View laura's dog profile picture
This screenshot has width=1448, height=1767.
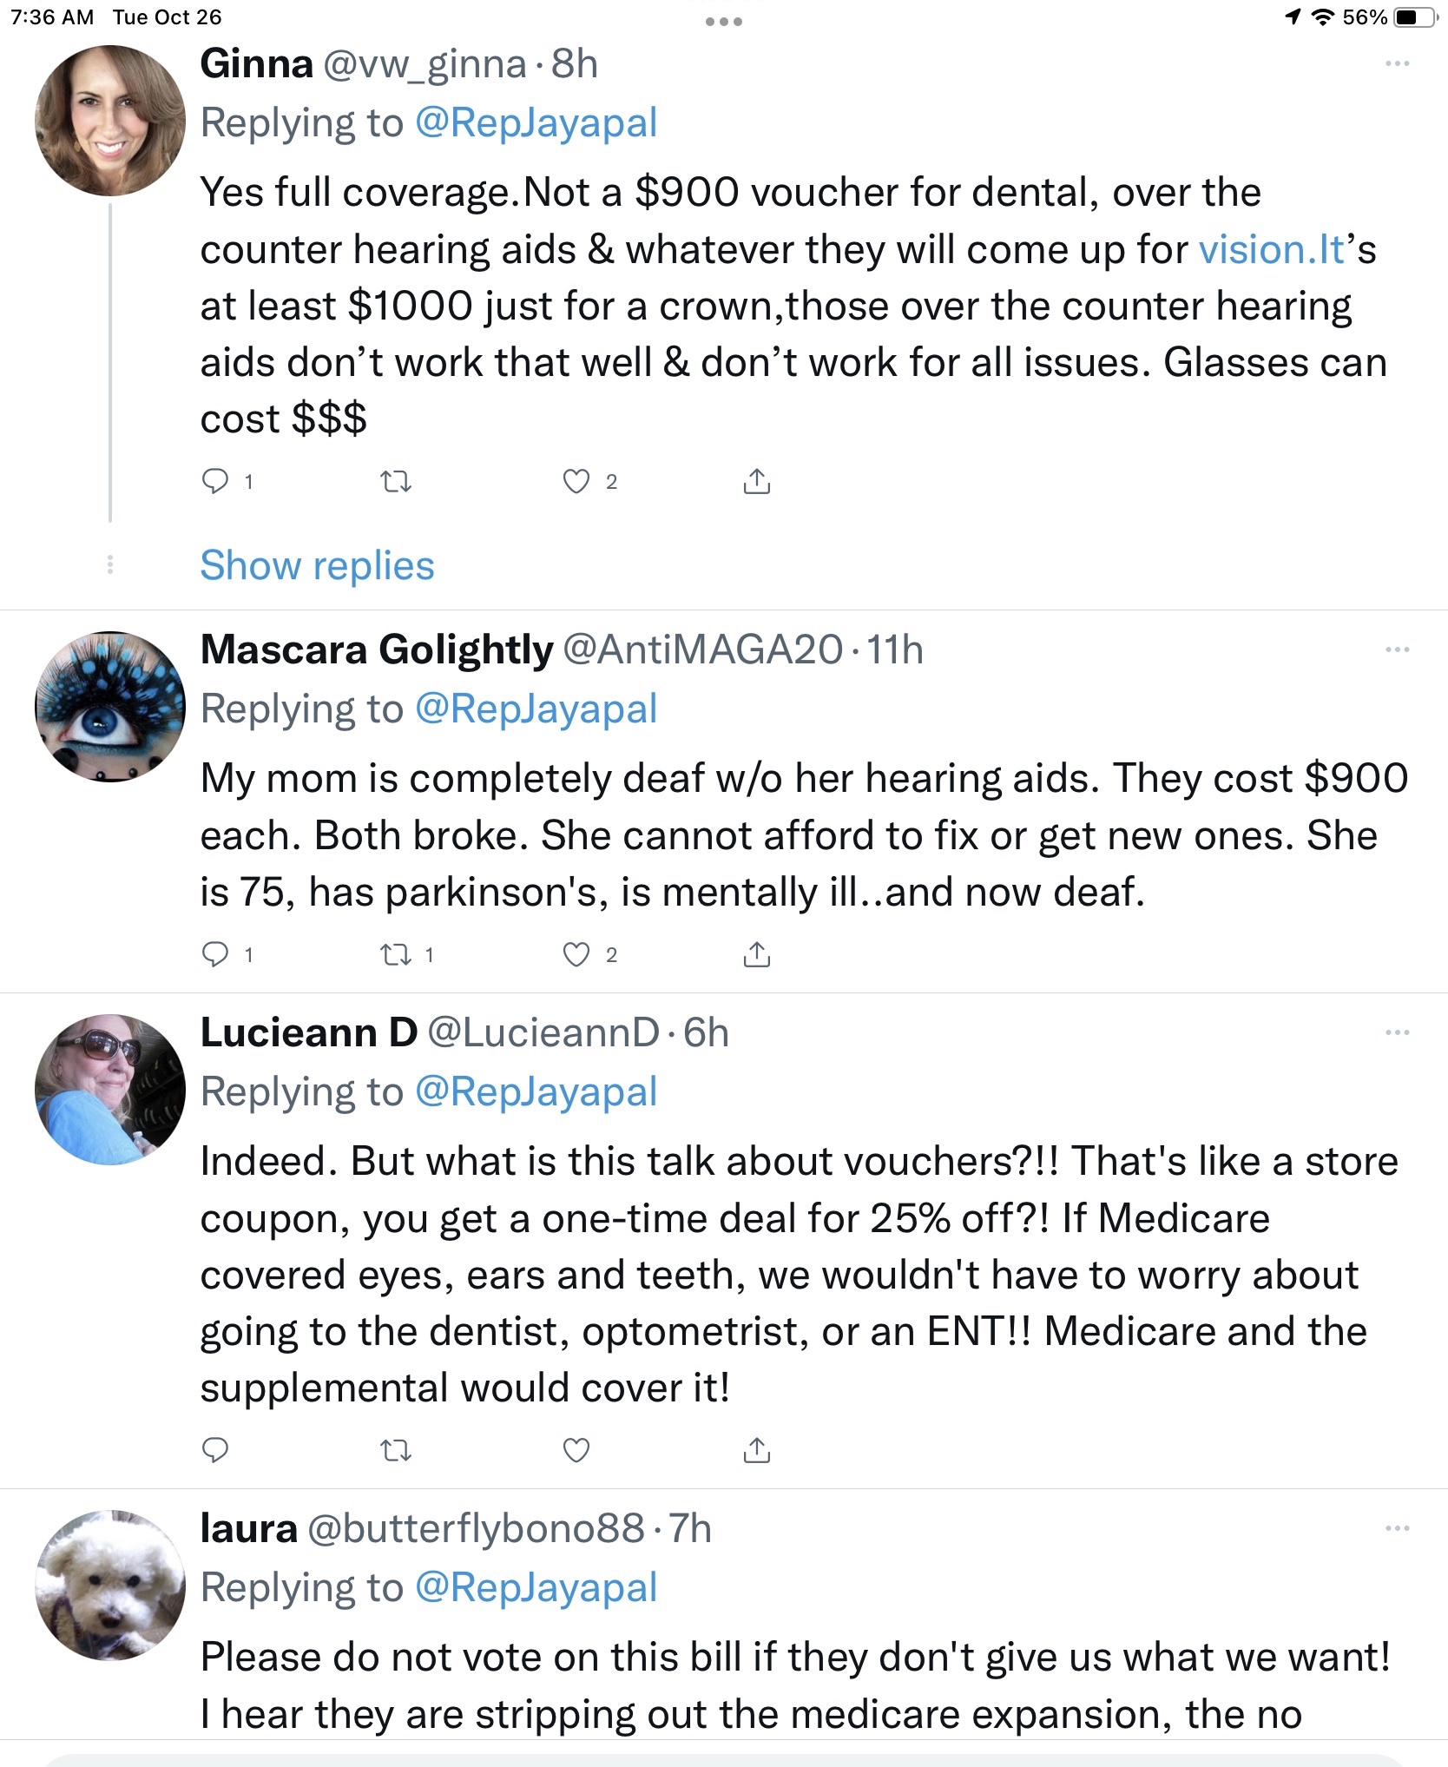coord(110,1586)
